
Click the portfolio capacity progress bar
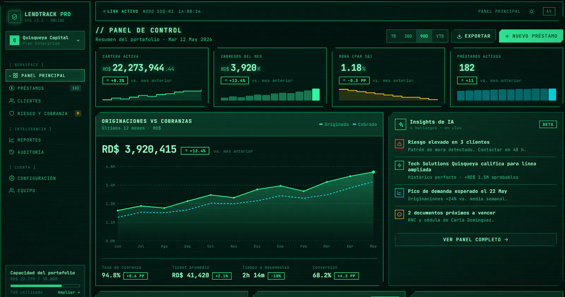pos(45,286)
